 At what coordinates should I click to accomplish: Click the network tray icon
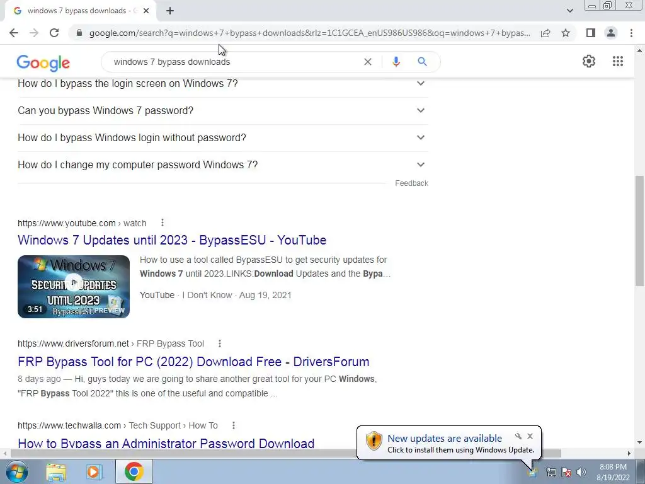point(551,472)
